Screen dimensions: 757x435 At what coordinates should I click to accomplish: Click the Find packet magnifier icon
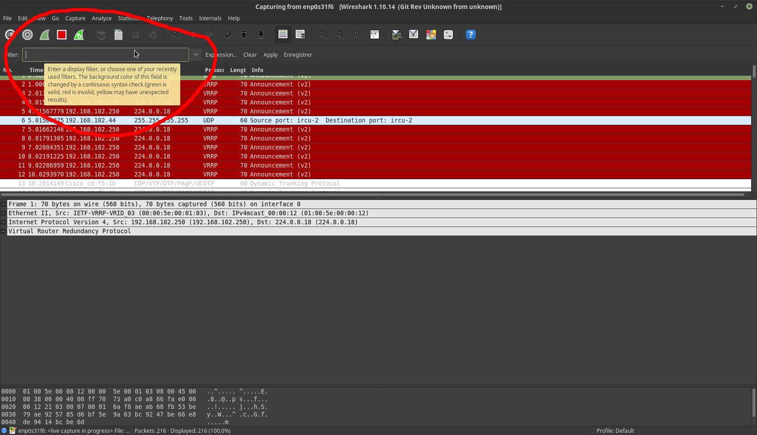tap(175, 35)
